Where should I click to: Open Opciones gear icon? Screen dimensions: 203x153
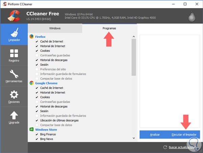[x=14, y=96]
